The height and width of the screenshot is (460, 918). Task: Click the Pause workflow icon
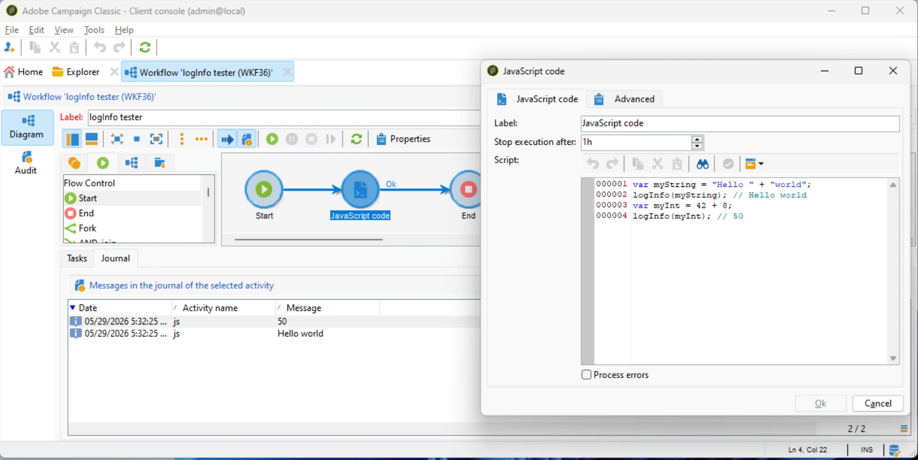coord(292,139)
